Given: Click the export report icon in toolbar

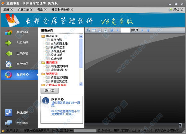Looking at the screenshot, I should (105, 30).
